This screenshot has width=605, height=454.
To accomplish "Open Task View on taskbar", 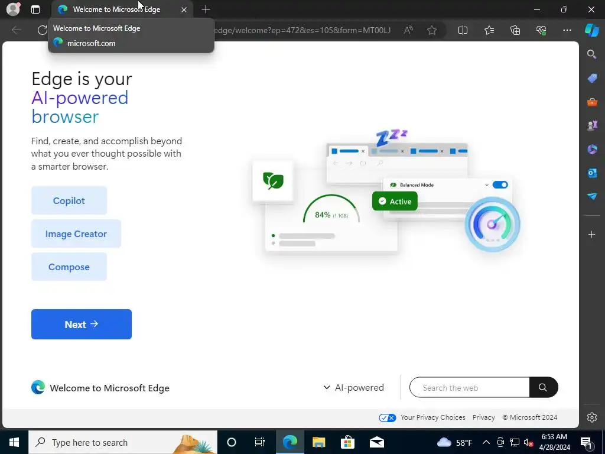I will point(260,442).
